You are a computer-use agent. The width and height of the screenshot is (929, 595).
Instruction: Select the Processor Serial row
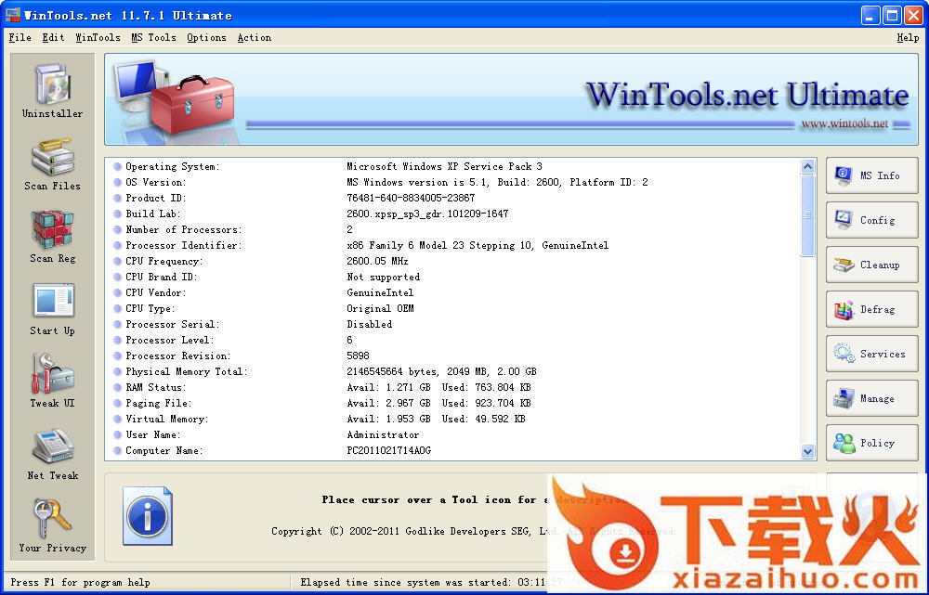[452, 325]
